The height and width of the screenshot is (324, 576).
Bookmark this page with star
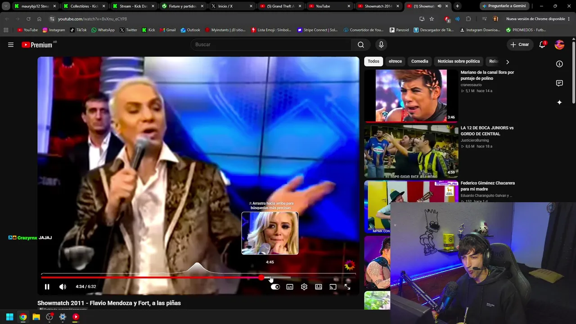click(432, 19)
